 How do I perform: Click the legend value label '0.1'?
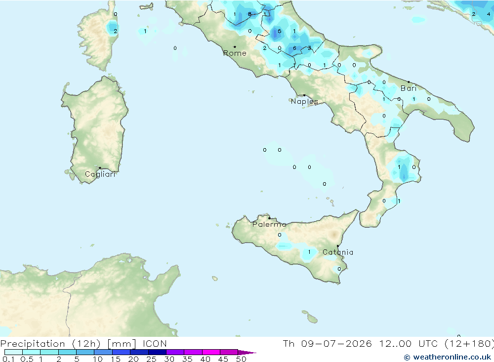(8, 359)
